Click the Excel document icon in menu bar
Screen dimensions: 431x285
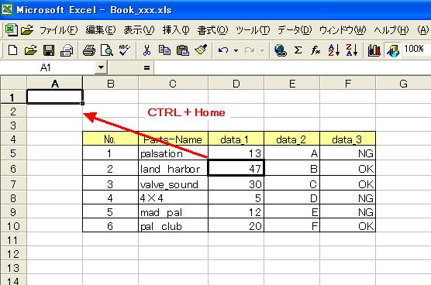coord(12,29)
